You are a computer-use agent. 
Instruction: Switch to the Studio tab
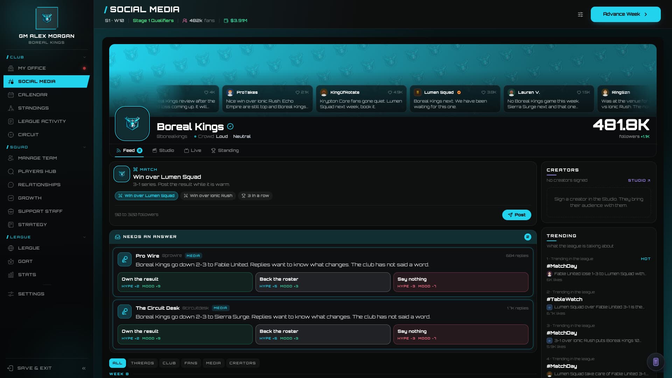(x=163, y=150)
